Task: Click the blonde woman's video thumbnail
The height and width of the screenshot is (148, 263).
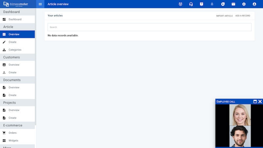Action: click(240, 115)
